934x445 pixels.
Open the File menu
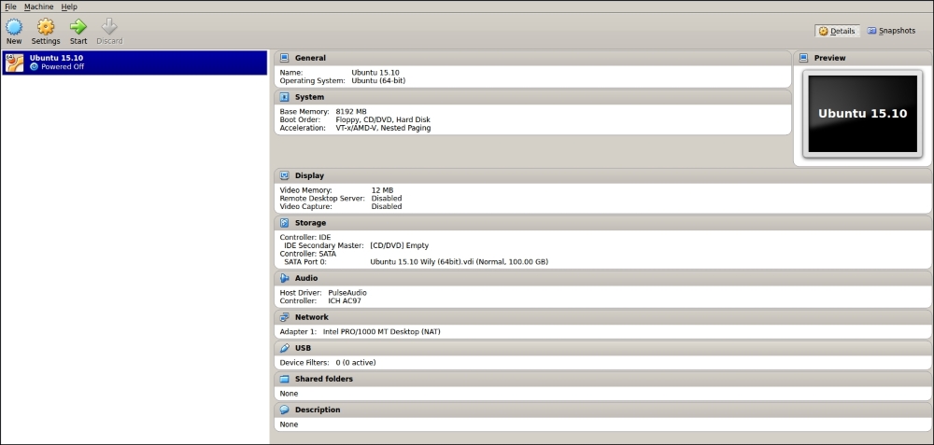coord(10,7)
